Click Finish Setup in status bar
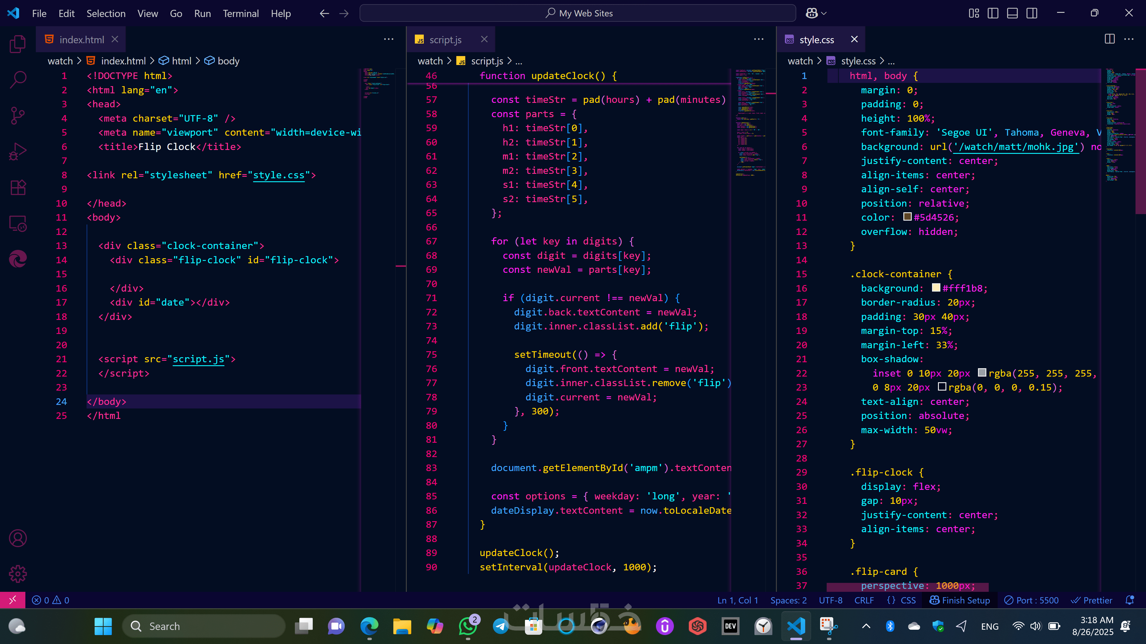The height and width of the screenshot is (644, 1146). pyautogui.click(x=960, y=600)
